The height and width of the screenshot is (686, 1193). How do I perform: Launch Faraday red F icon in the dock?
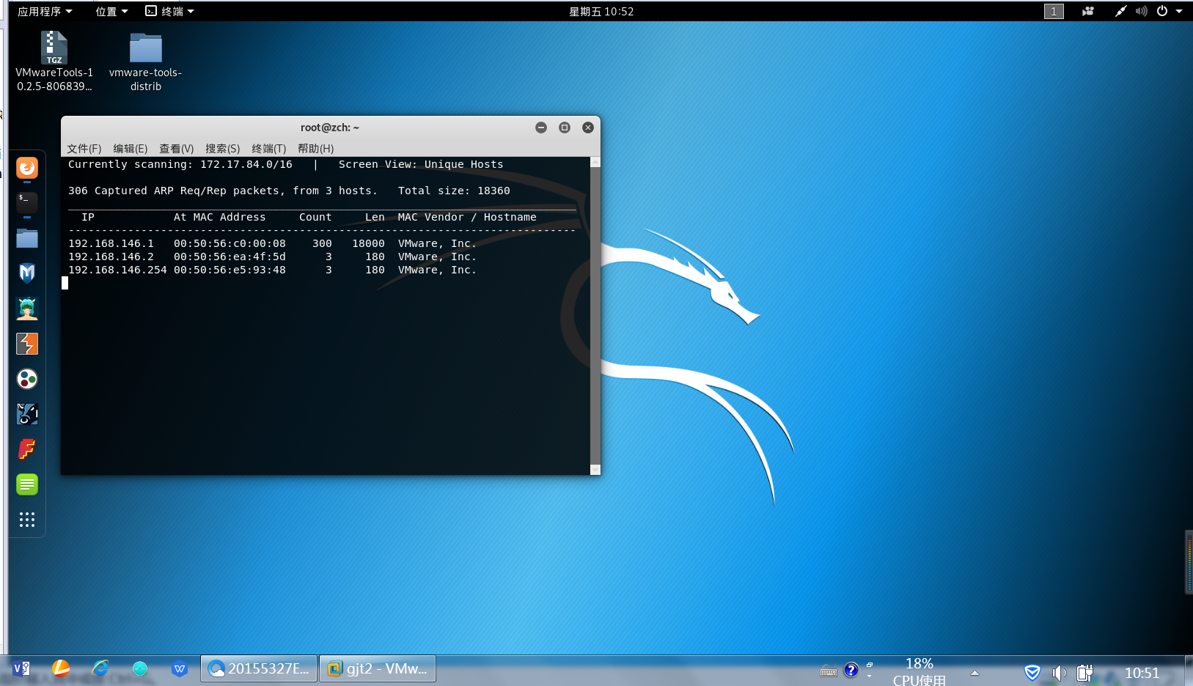(x=27, y=449)
